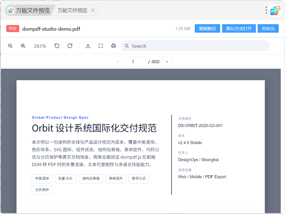Click the 265% zoom level value

point(40,46)
